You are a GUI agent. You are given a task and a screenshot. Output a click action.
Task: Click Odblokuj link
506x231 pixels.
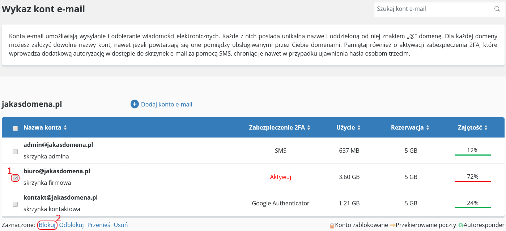(71, 225)
